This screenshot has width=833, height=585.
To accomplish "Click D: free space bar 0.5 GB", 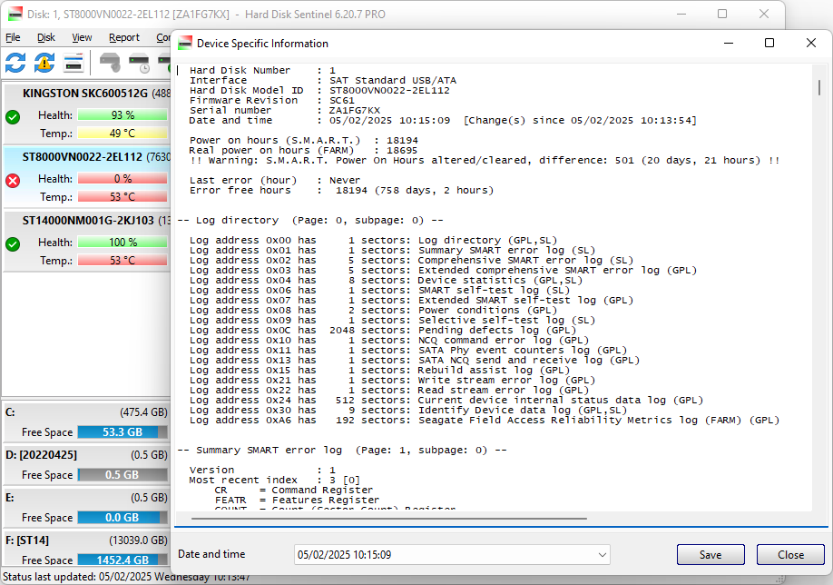I will click(122, 474).
